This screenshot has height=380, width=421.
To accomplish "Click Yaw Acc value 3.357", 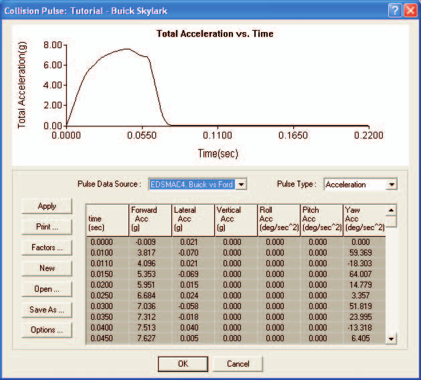I will pyautogui.click(x=364, y=296).
